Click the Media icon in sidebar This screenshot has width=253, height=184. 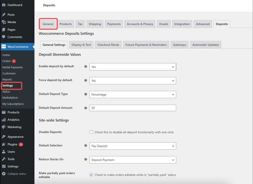(x=4, y=22)
